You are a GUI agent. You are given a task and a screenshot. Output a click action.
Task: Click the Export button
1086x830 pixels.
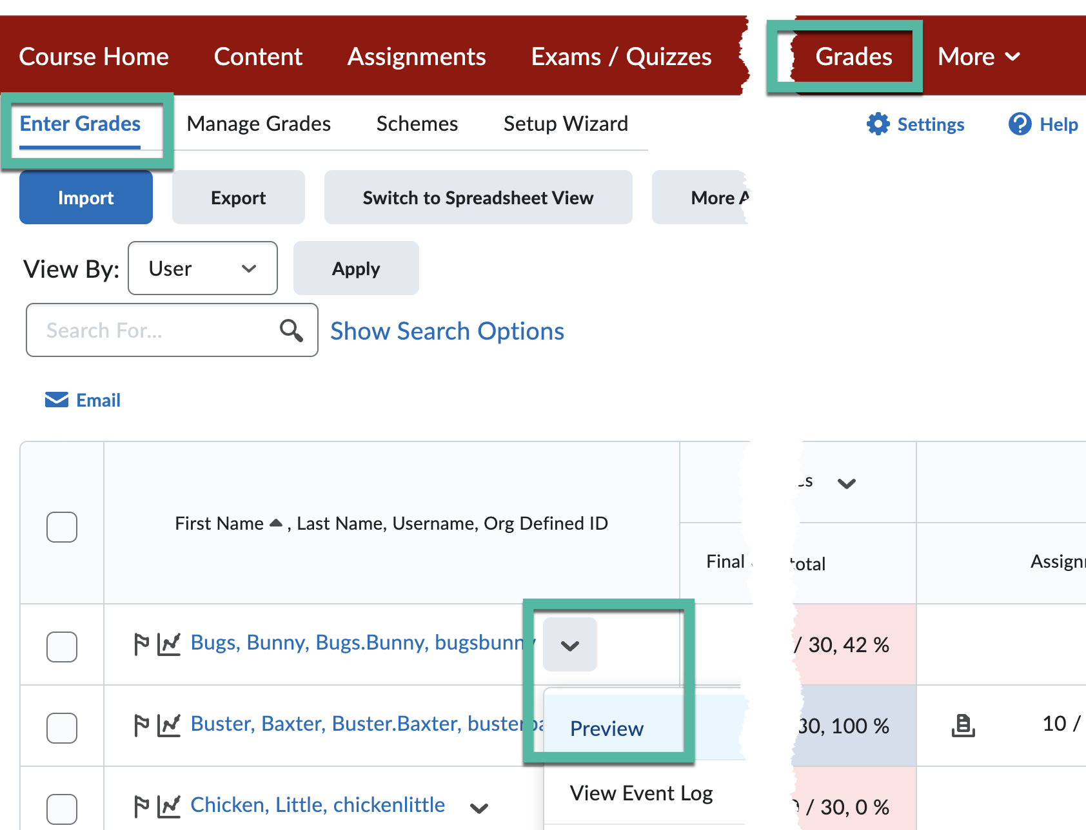pyautogui.click(x=239, y=197)
